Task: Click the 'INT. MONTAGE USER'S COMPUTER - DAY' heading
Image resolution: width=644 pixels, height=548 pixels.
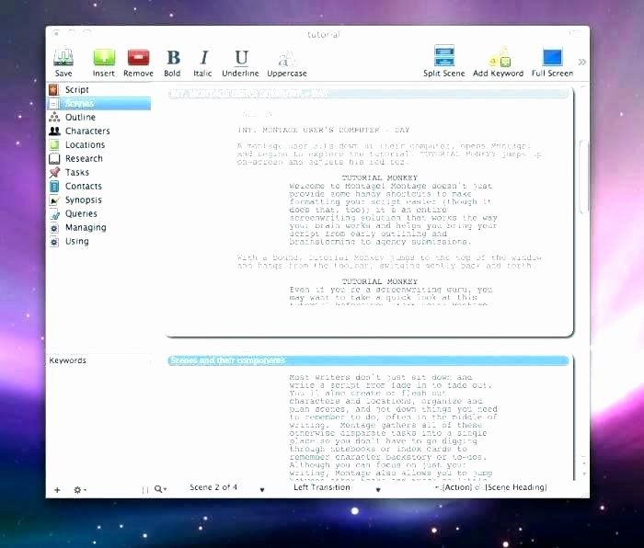Action: (324, 130)
